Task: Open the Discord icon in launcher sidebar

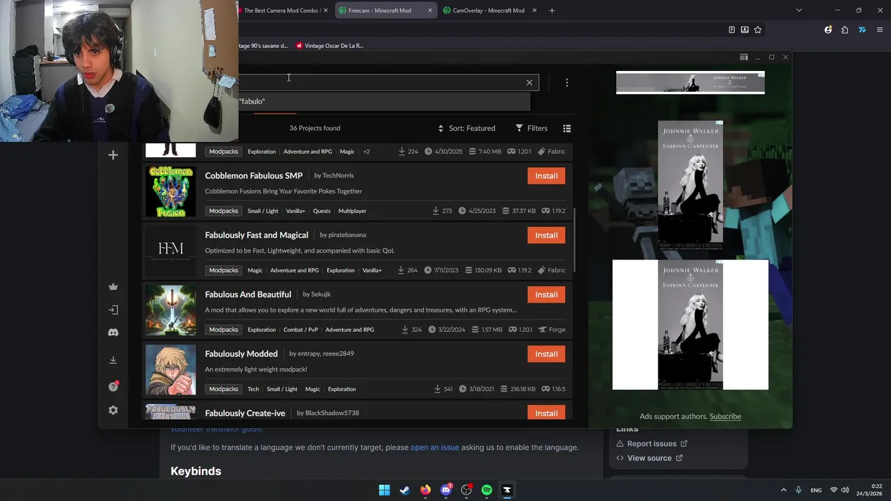Action: pos(113,333)
